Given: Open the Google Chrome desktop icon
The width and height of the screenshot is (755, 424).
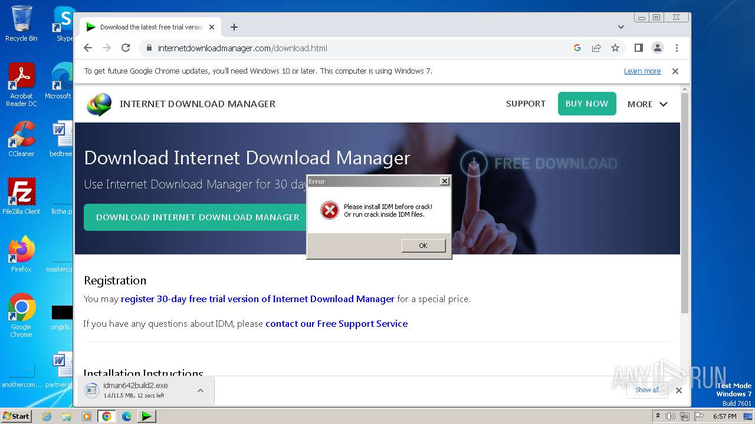Looking at the screenshot, I should (x=21, y=315).
